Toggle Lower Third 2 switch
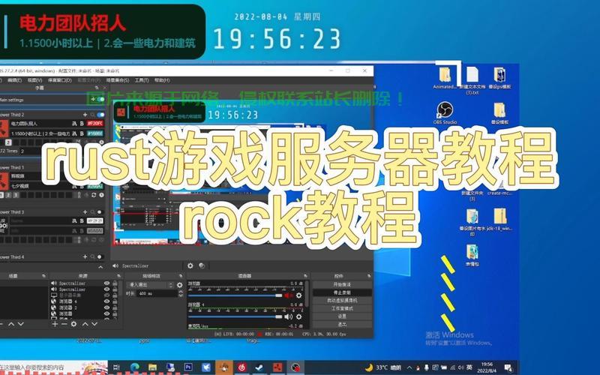 tap(100, 115)
